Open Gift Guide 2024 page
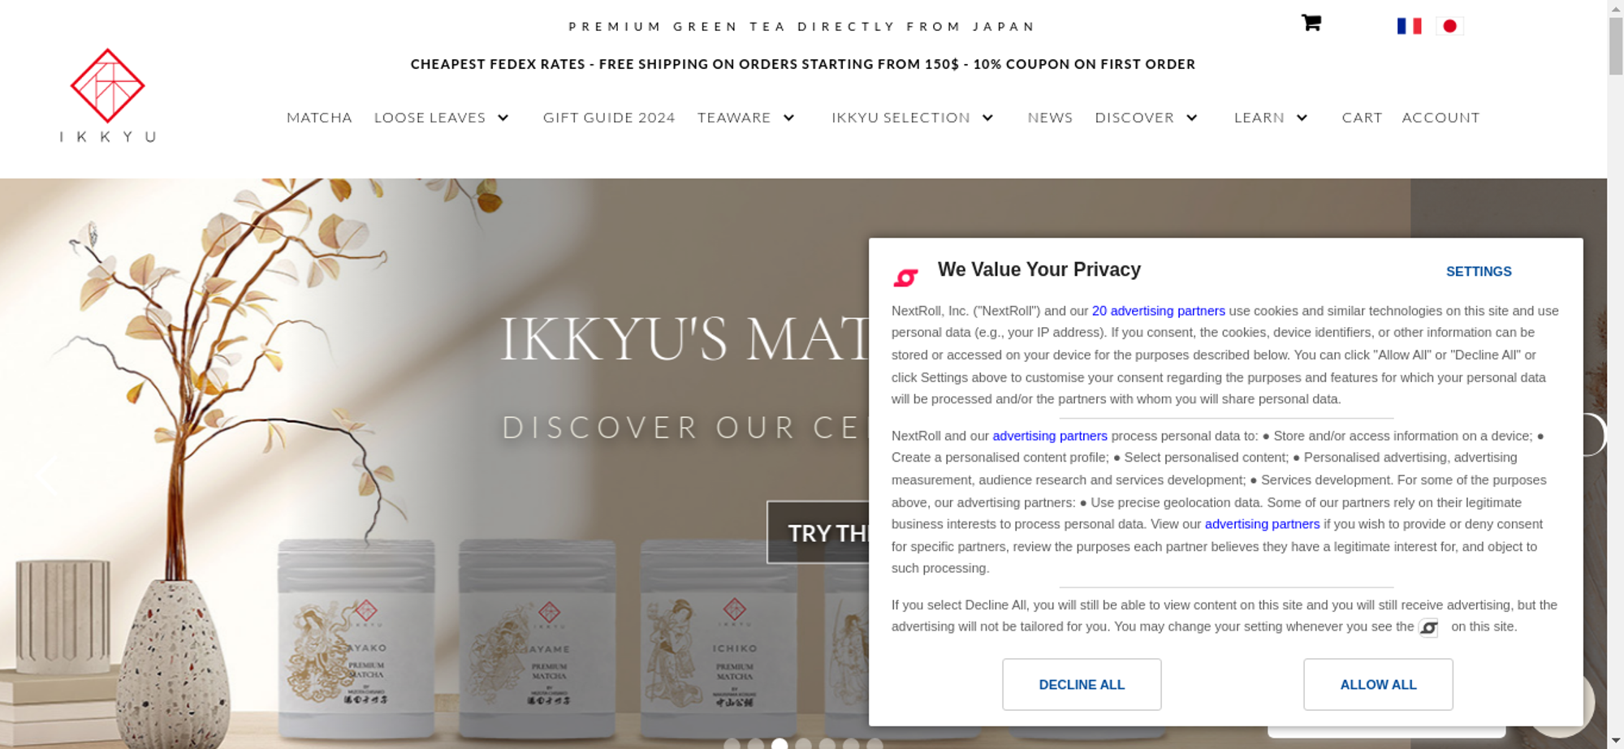The image size is (1624, 749). [609, 118]
